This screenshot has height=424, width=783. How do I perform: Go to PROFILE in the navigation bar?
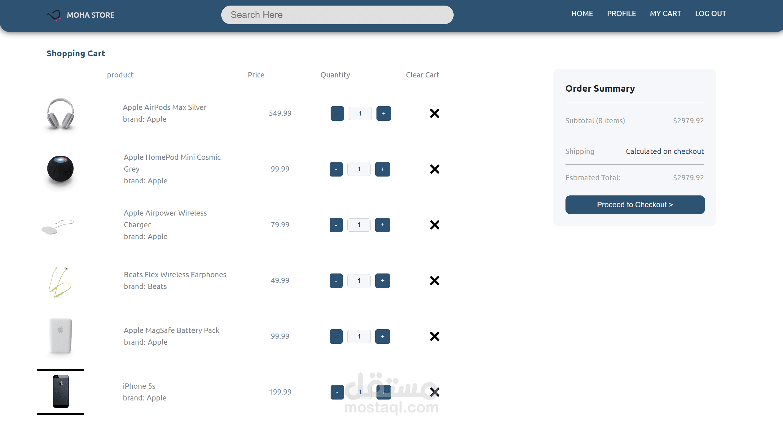(621, 14)
